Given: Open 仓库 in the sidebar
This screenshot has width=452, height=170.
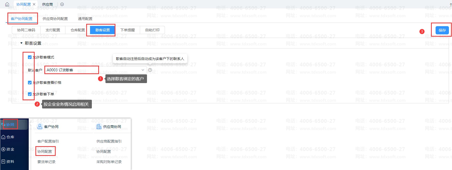Looking at the screenshot, I should click(8, 137).
